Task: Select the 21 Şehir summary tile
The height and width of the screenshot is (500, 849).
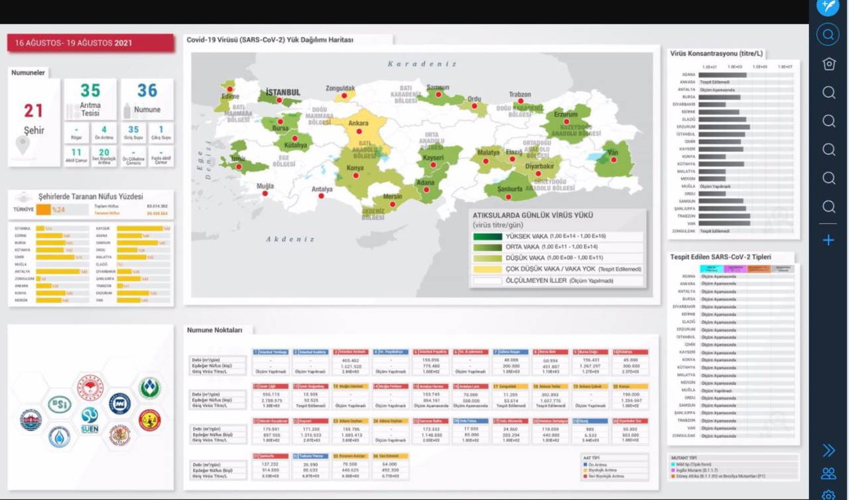Action: pyautogui.click(x=34, y=122)
